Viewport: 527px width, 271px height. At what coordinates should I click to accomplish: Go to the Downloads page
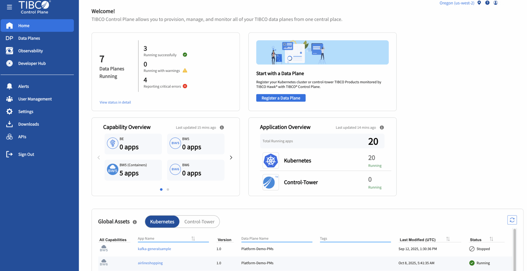(x=29, y=124)
